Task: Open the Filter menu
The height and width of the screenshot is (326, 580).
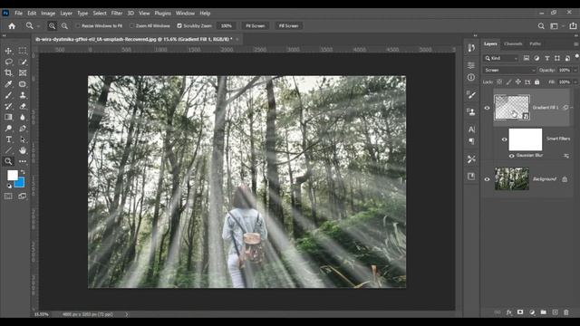Action: click(x=117, y=13)
